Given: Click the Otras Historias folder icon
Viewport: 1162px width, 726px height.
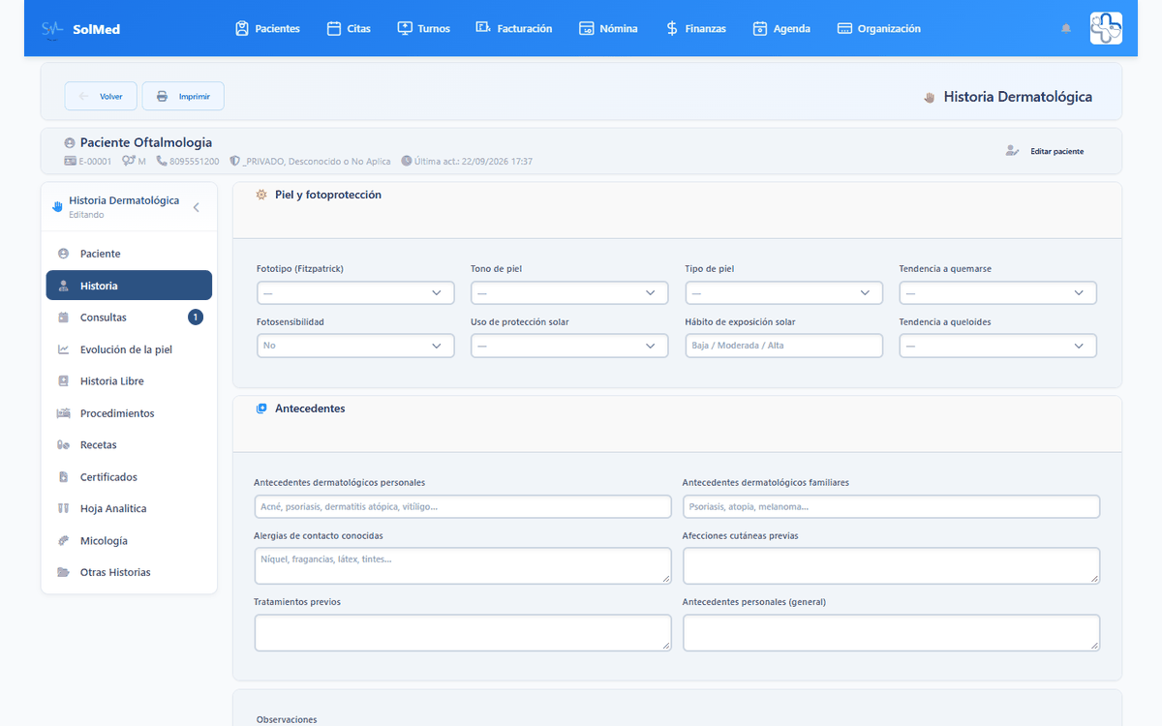Looking at the screenshot, I should (64, 572).
